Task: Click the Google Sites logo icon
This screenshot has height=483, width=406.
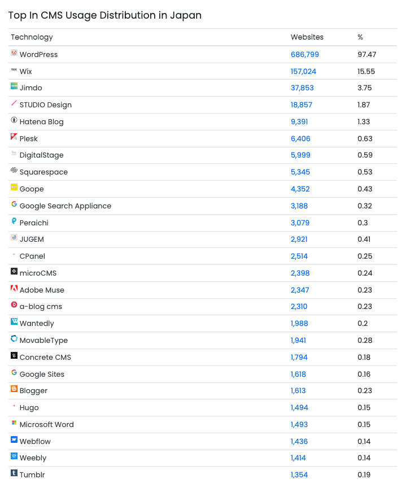Action: [14, 373]
